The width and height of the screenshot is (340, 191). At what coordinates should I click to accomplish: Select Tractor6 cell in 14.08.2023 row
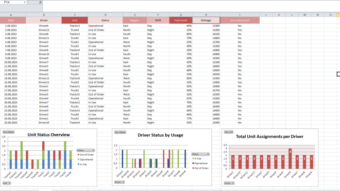point(75,79)
